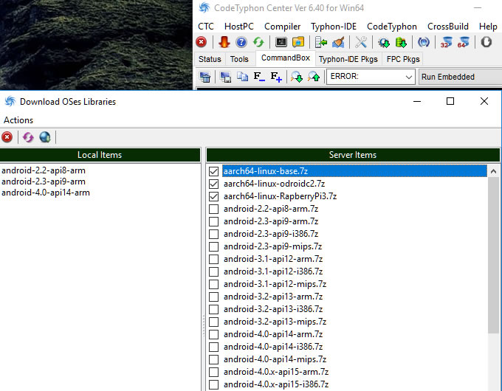
Task: Click the orange down-arrow icon in CodeTyphon Center
Action: click(x=224, y=42)
